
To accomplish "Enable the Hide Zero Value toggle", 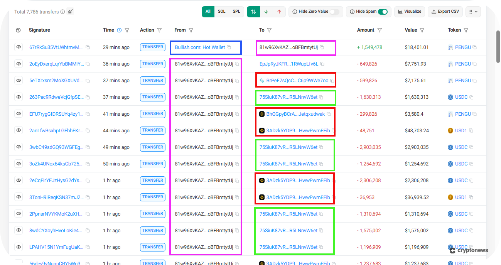I will coord(334,12).
